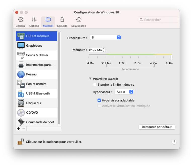Click the Réseau globe icon
193x167 pixels.
coord(21,74)
